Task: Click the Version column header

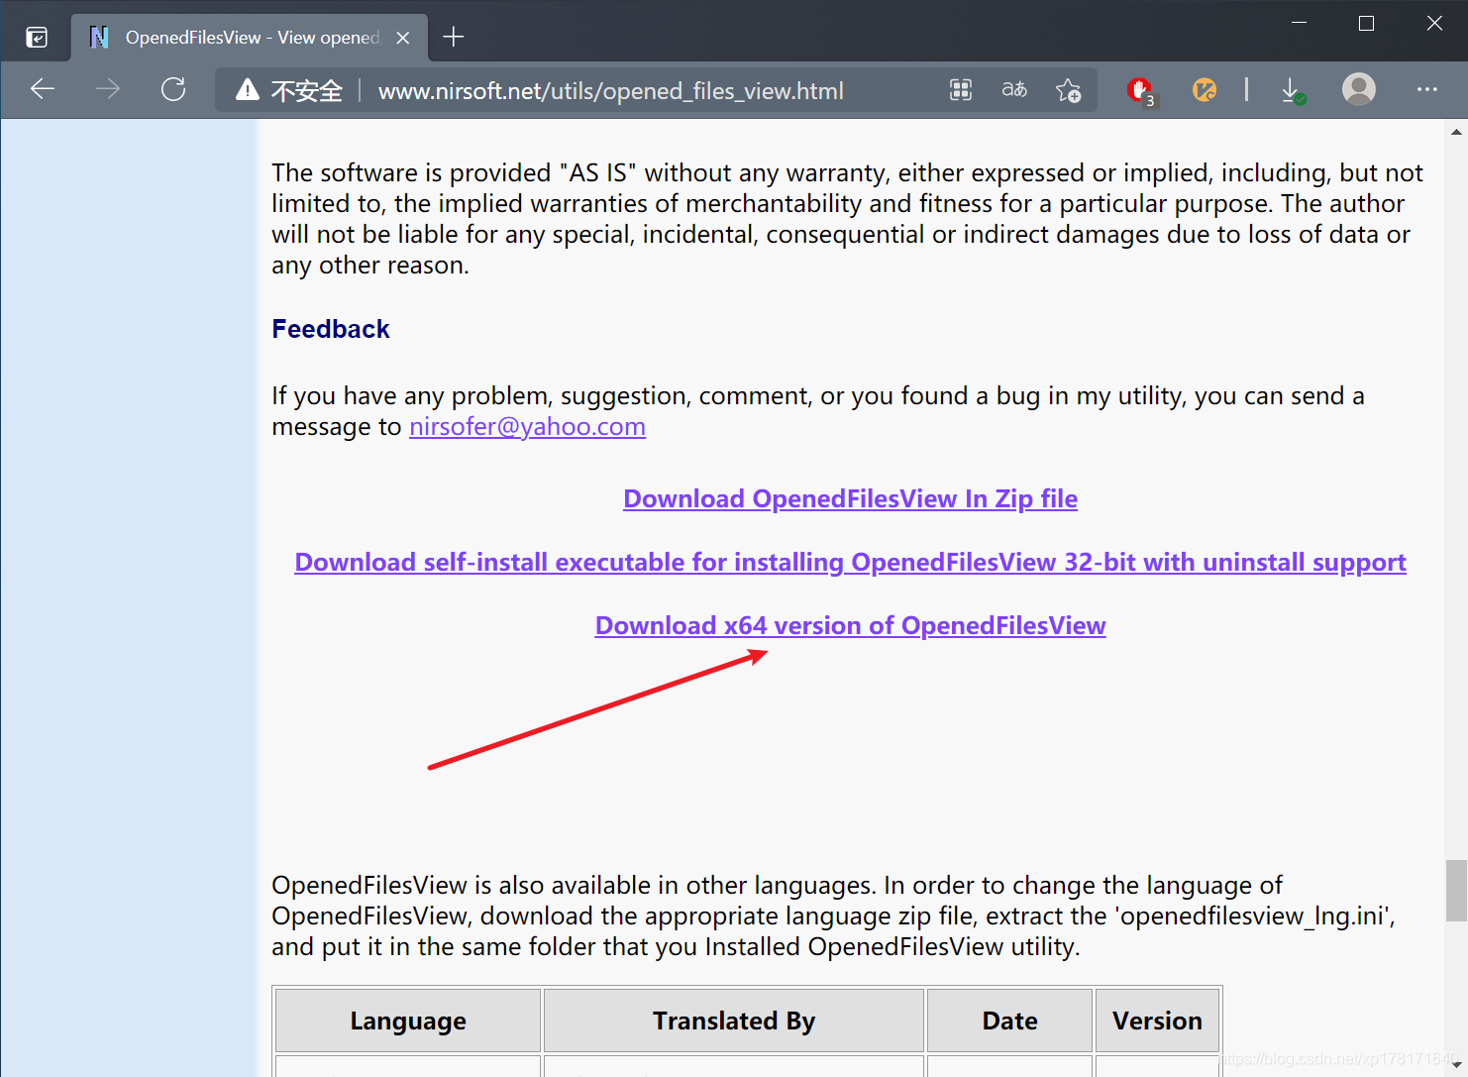Action: (x=1157, y=1021)
